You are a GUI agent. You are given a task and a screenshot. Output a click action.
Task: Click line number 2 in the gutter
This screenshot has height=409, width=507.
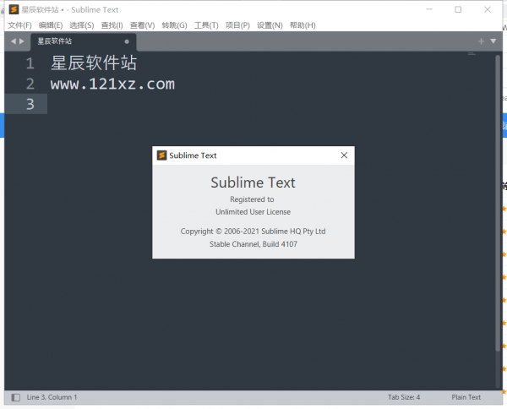click(30, 84)
